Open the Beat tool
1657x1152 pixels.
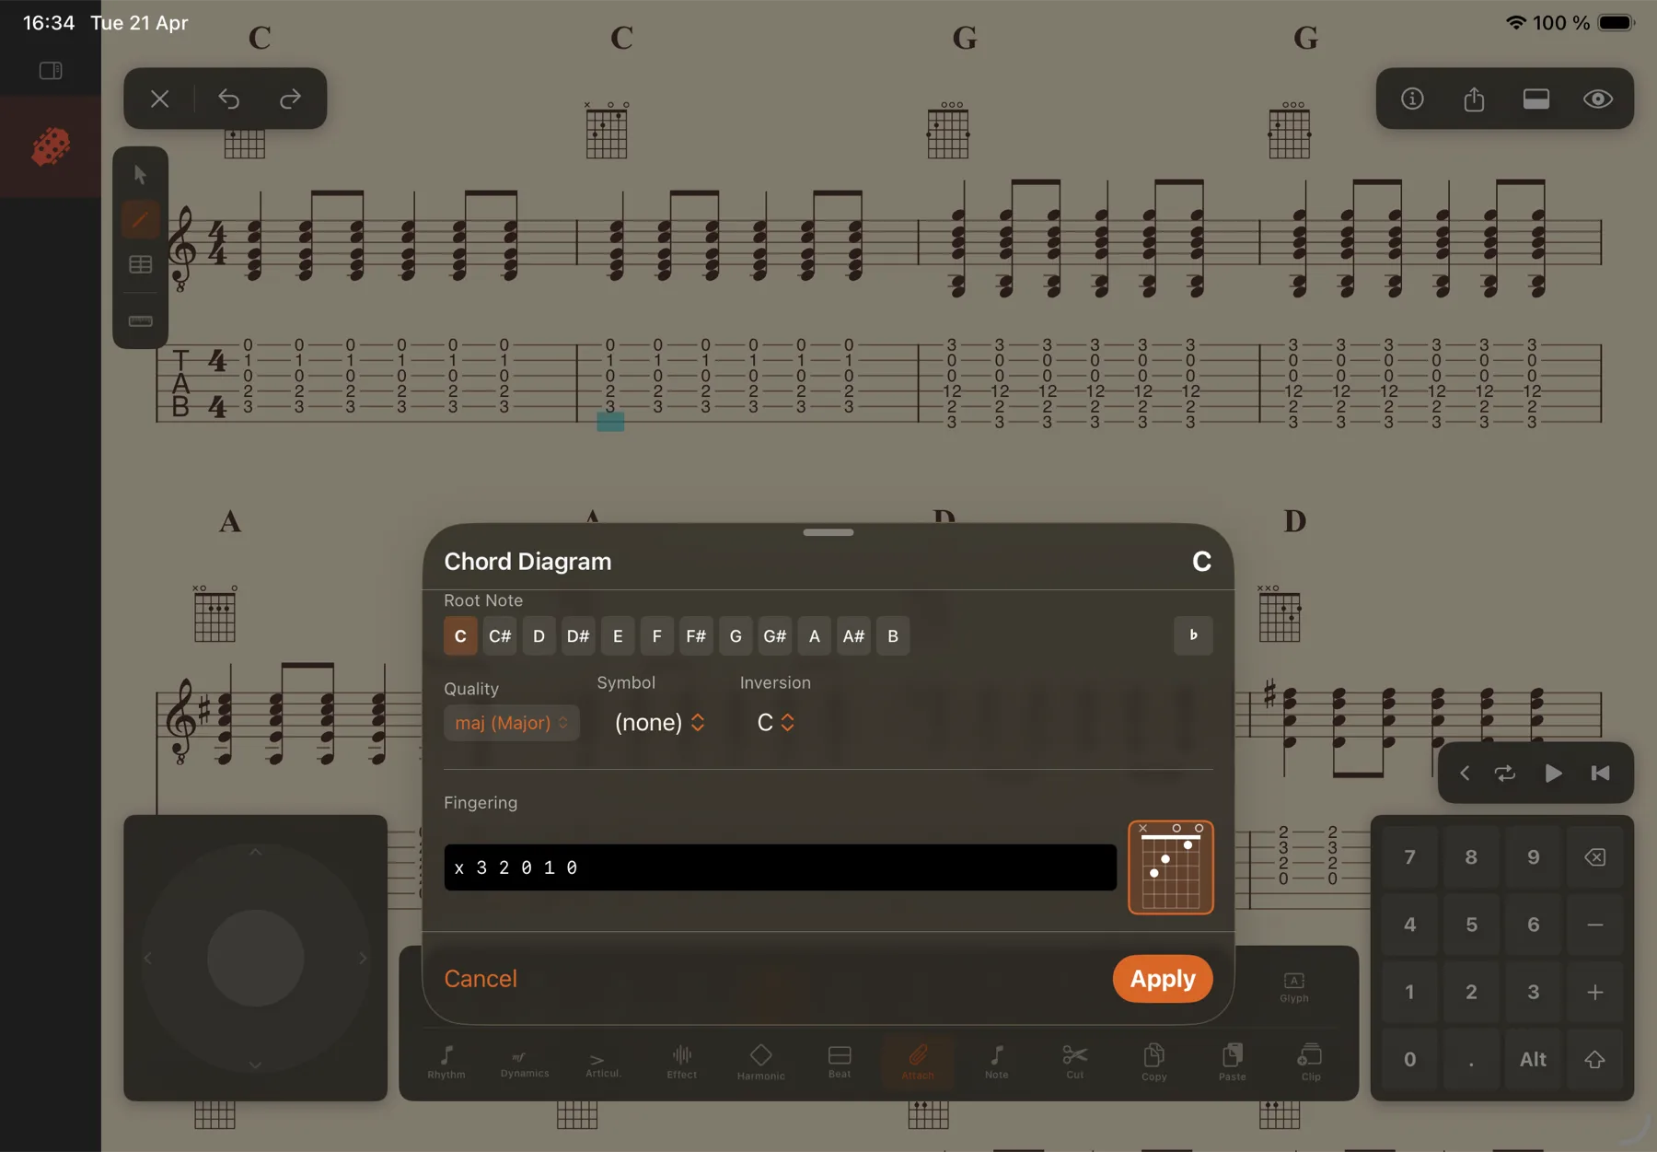click(x=840, y=1062)
